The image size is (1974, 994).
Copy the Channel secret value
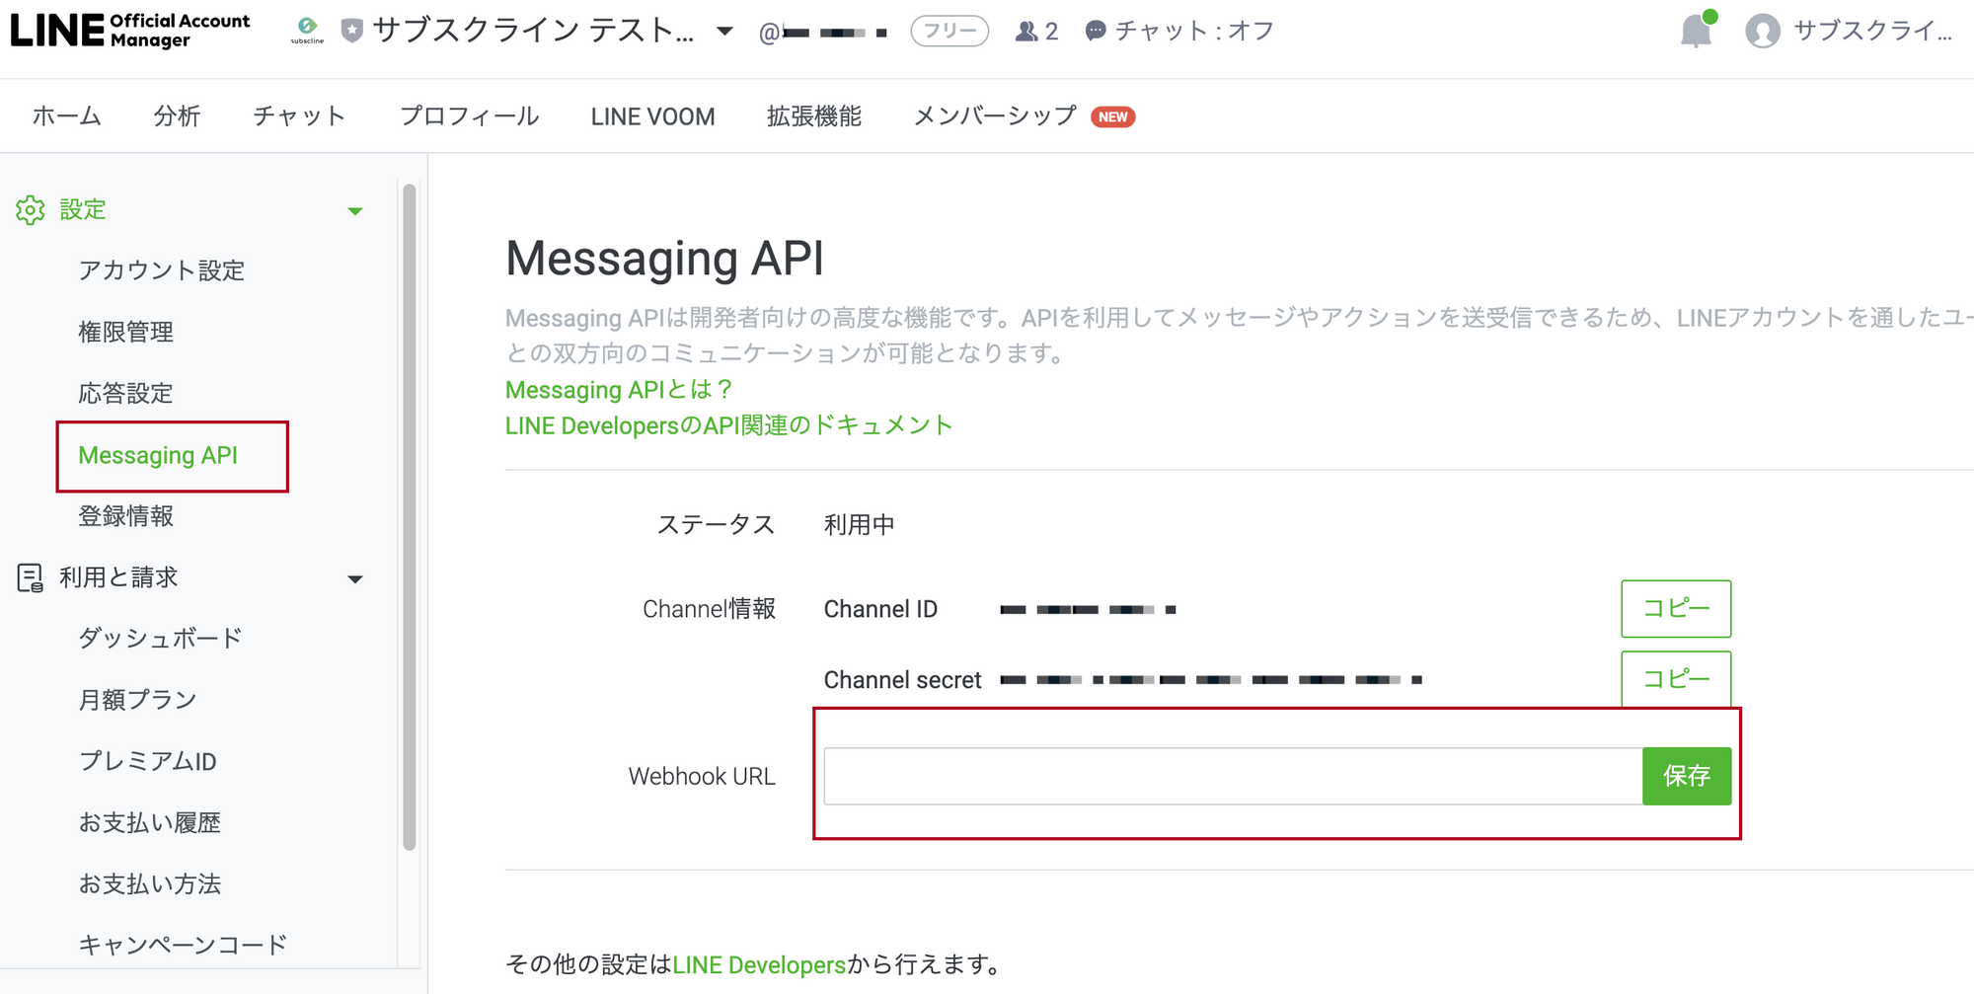pyautogui.click(x=1676, y=679)
